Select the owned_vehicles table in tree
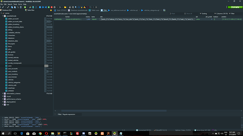The width and height of the screenshot is (243, 136). 13,57
